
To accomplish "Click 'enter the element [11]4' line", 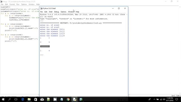I will coord(52,36).
